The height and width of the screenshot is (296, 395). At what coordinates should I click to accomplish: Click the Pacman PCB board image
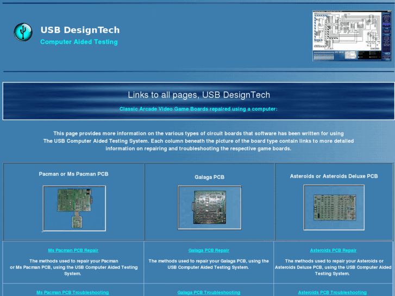[74, 209]
